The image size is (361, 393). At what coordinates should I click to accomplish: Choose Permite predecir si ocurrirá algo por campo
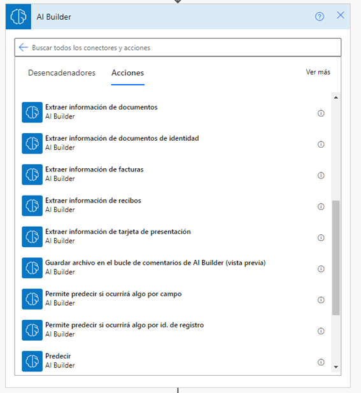[x=113, y=294]
